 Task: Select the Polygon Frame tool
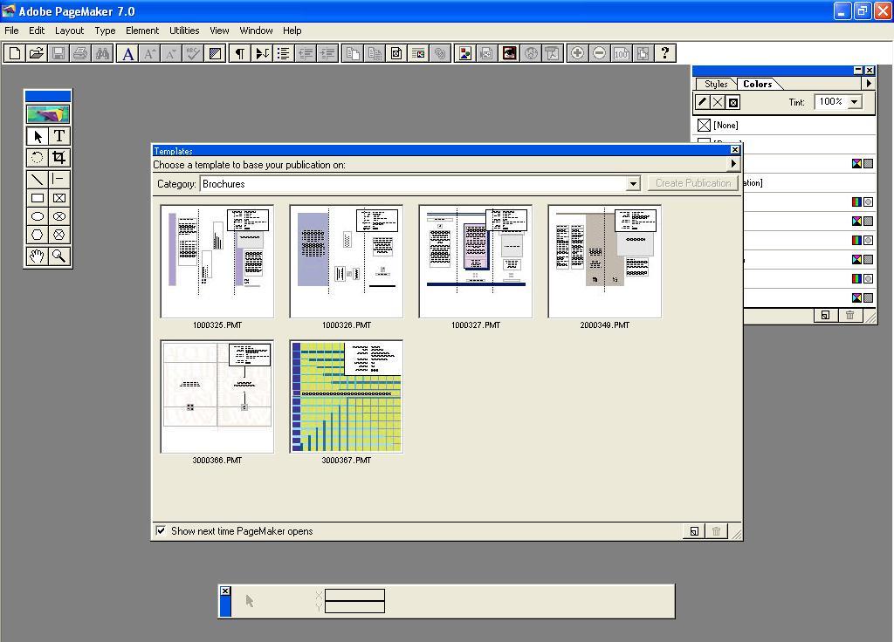[58, 235]
